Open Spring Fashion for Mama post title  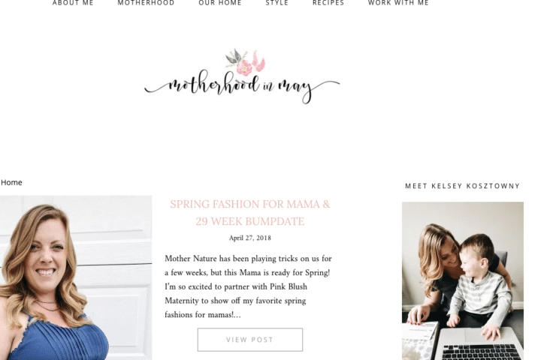[249, 204]
